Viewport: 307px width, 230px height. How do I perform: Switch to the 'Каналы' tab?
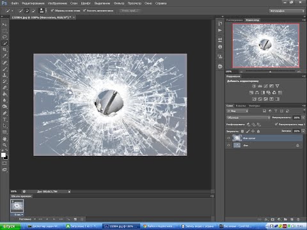click(240, 105)
